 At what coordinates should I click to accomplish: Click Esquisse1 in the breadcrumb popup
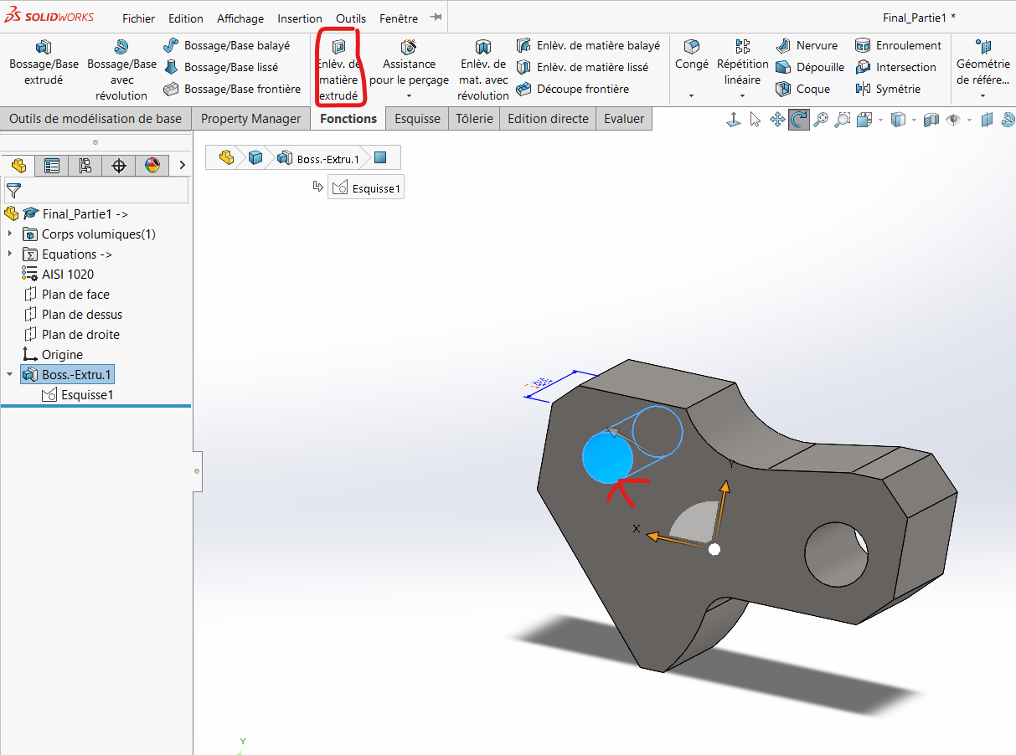[x=366, y=188]
